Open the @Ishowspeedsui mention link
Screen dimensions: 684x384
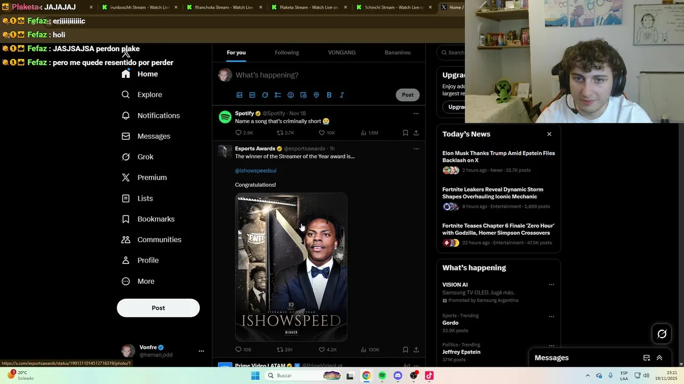[x=255, y=171]
